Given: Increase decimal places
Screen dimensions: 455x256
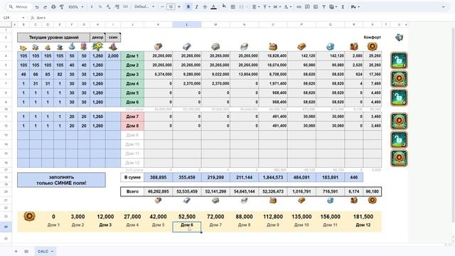Looking at the screenshot, I should pos(117,7).
